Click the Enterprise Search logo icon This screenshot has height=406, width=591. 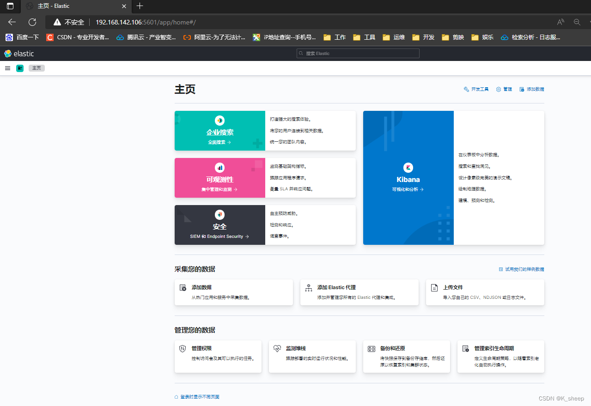219,121
